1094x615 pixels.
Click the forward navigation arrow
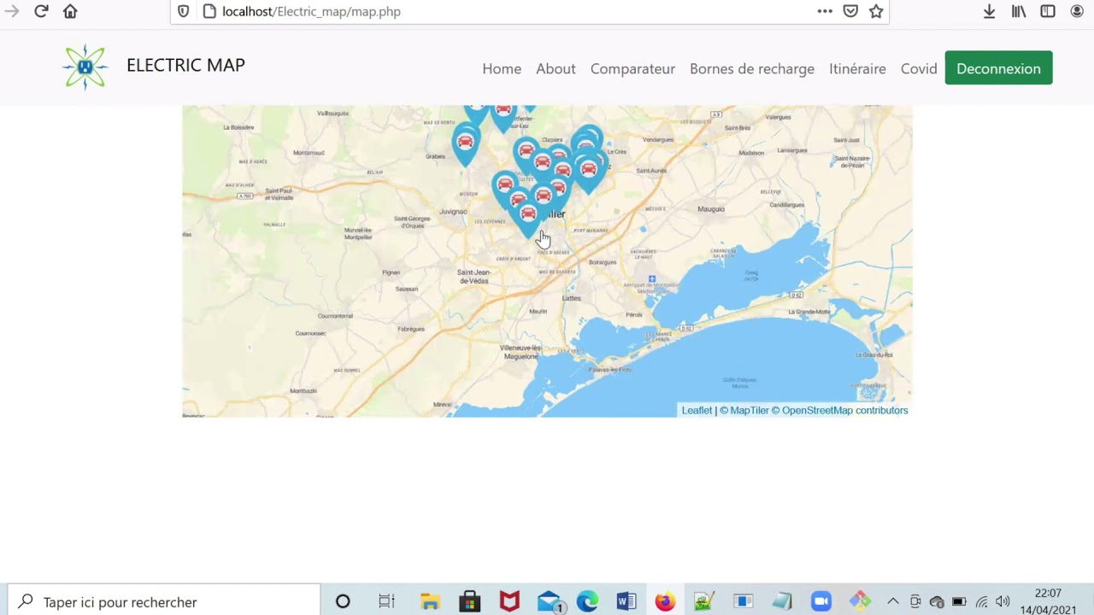[12, 11]
